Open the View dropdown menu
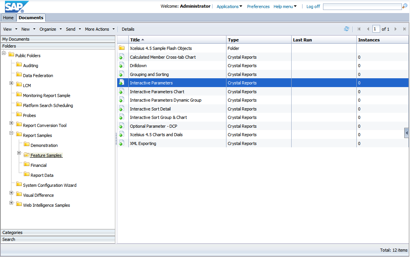The width and height of the screenshot is (410, 257). [8, 29]
